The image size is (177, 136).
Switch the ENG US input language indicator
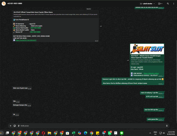pos(155,133)
